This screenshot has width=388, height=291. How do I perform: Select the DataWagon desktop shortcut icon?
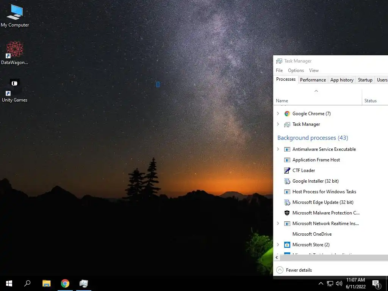coord(15,53)
